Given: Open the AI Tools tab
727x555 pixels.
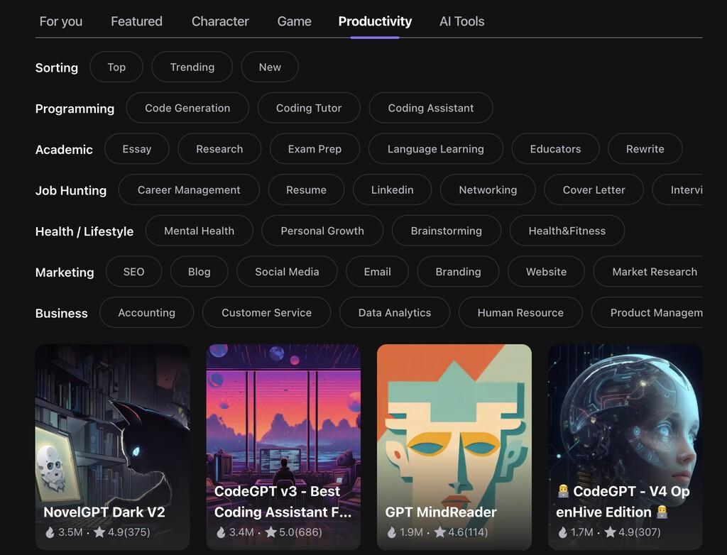Looking at the screenshot, I should tap(461, 21).
